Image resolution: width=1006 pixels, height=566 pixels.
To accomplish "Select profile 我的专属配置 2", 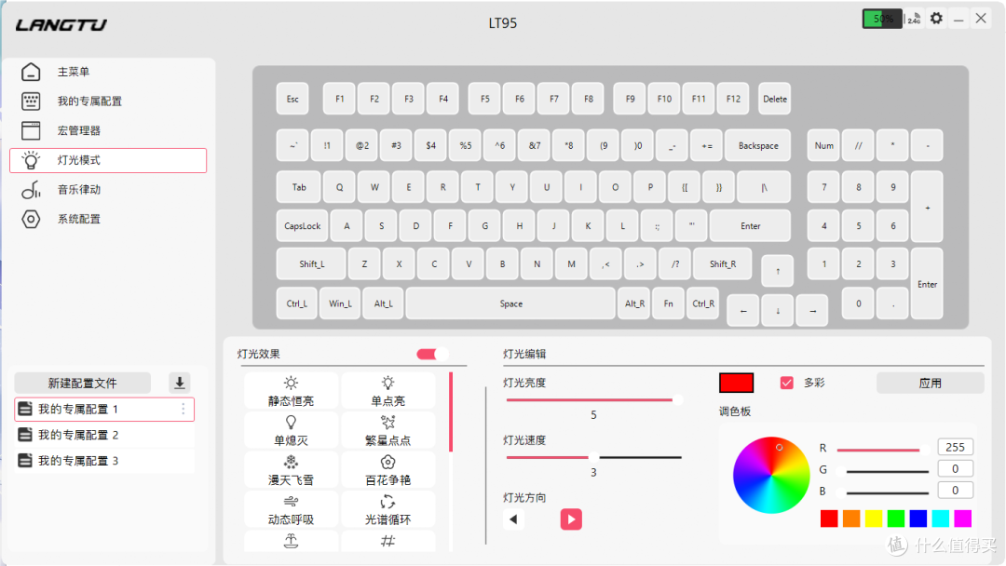I will point(104,435).
